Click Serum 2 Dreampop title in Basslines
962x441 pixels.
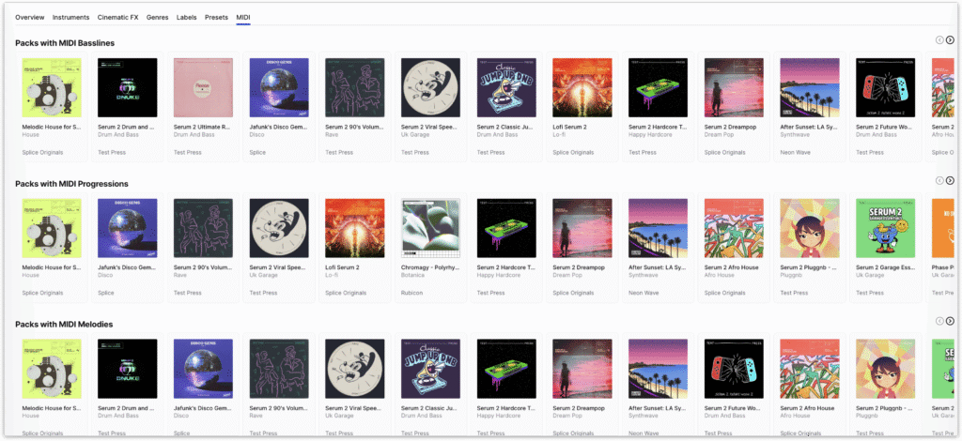[x=728, y=128]
